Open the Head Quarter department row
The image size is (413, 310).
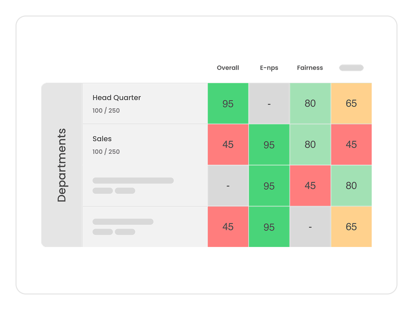click(145, 103)
